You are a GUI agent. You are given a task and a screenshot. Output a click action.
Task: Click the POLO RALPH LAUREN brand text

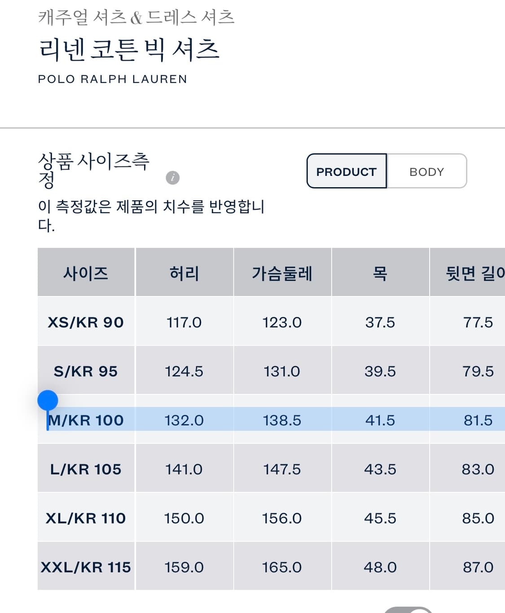[x=112, y=79]
